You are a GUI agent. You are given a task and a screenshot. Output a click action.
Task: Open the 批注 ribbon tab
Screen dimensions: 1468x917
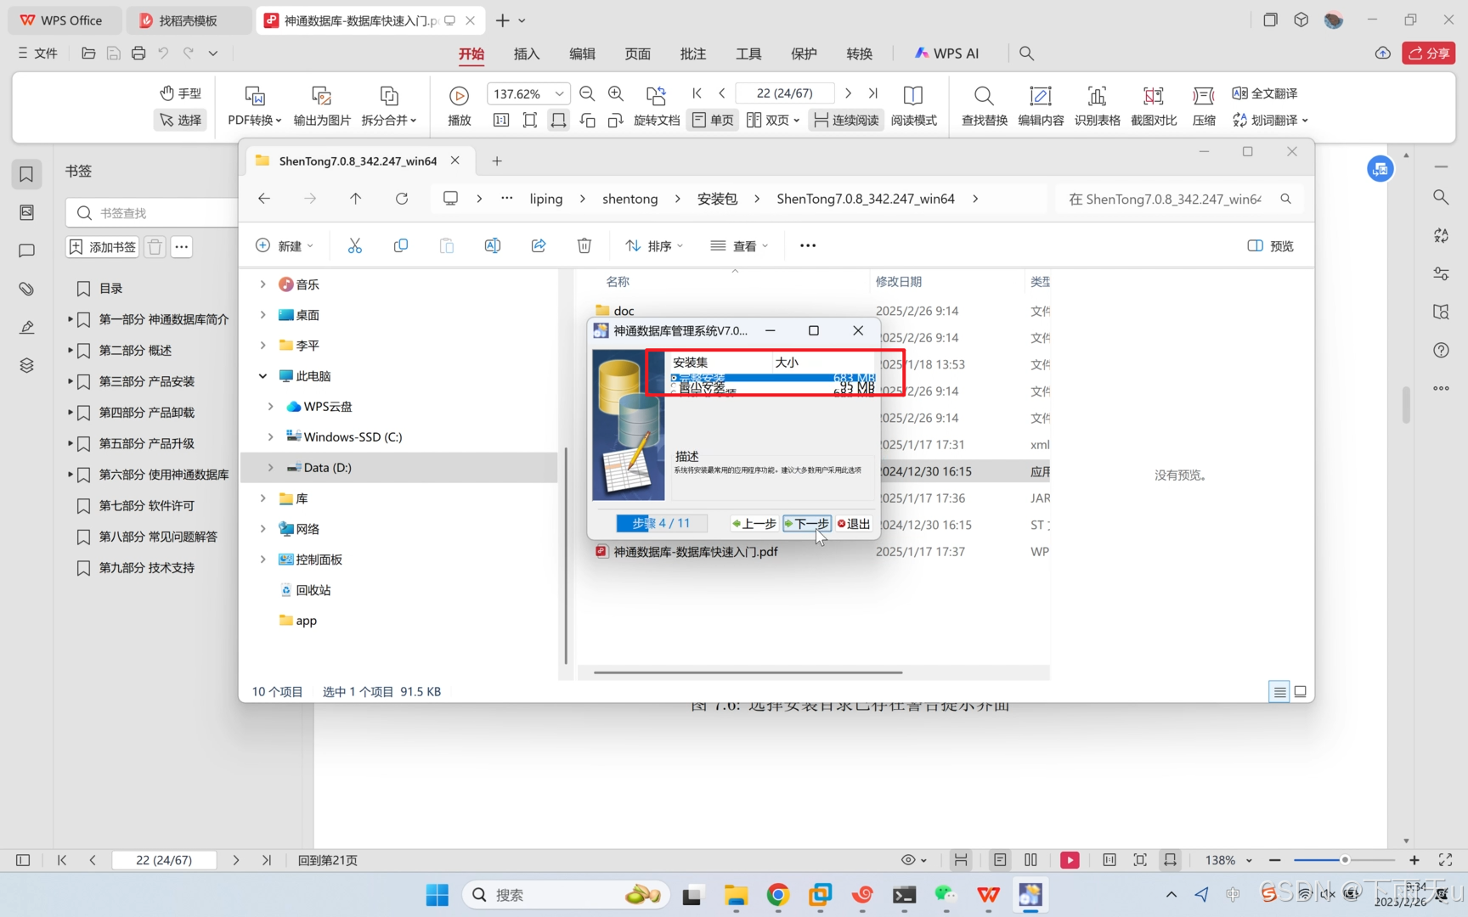coord(693,53)
